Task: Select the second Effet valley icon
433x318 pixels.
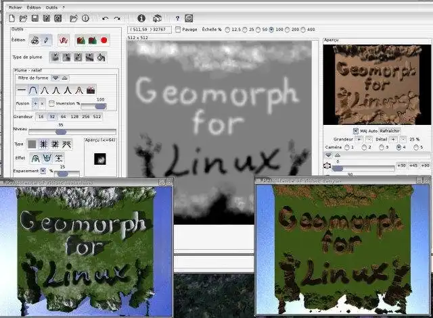Action: [x=47, y=158]
